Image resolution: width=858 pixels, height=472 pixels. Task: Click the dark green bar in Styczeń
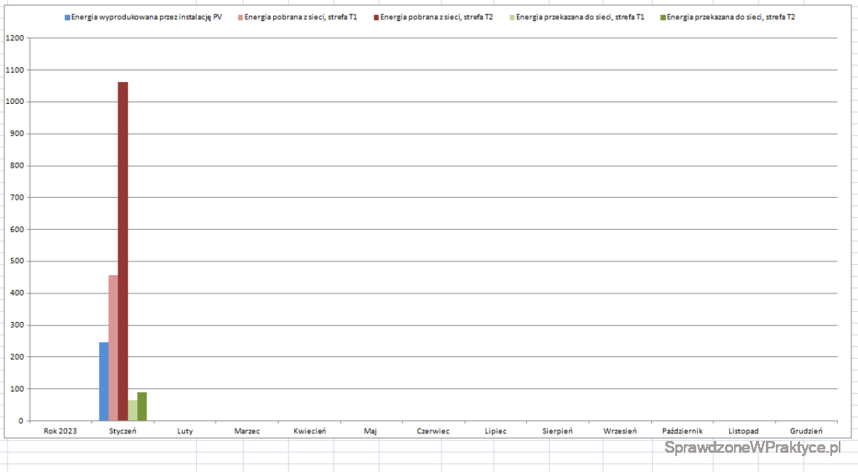coord(142,407)
